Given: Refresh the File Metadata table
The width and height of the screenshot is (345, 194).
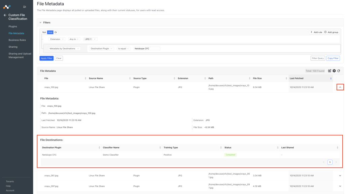Looking at the screenshot, I should pyautogui.click(x=339, y=71).
